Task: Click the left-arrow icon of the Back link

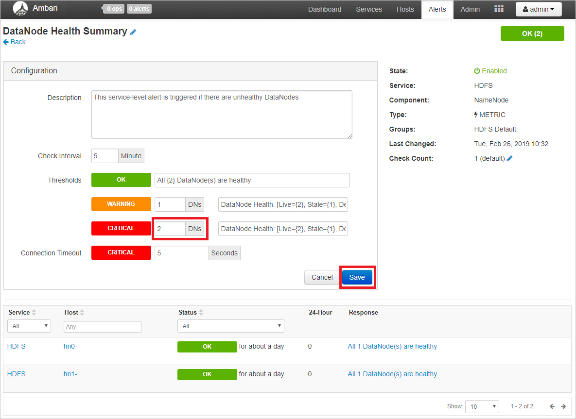Action: (x=5, y=42)
